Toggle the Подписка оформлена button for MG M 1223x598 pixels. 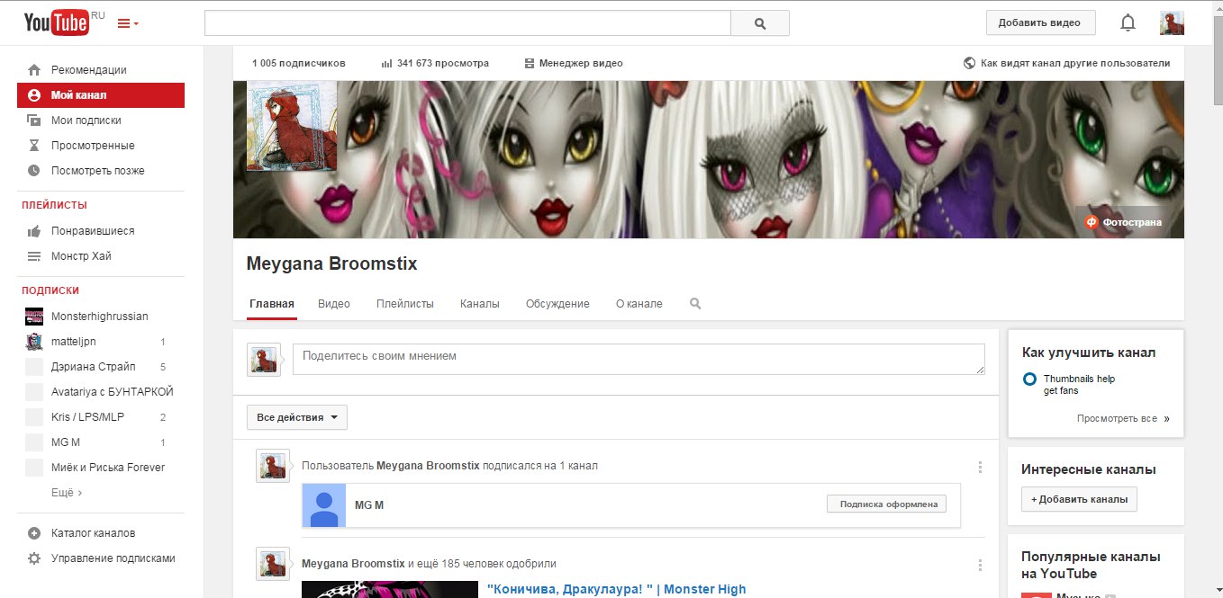pyautogui.click(x=887, y=504)
